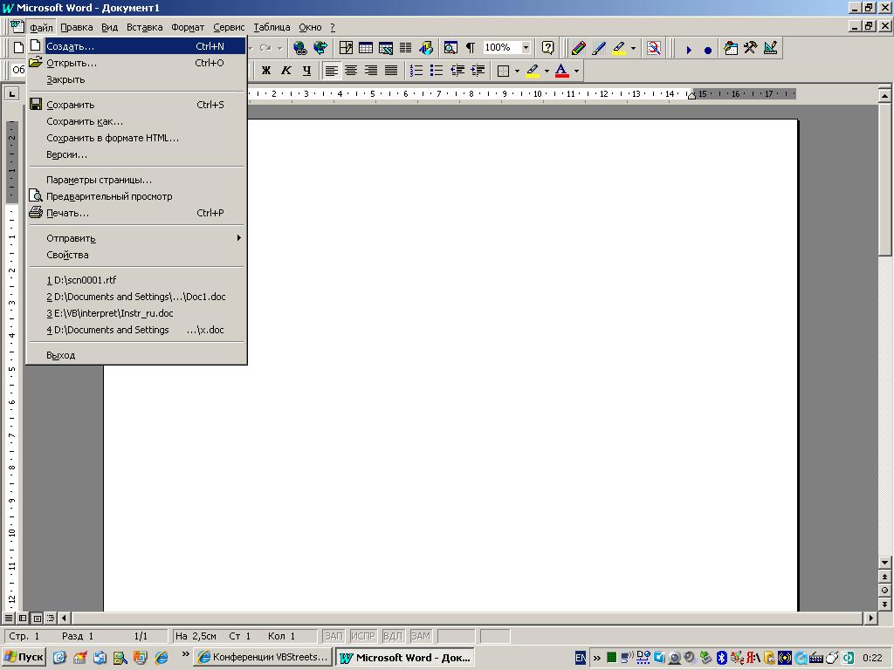Click the EN language indicator
Viewport: 894px width, 670px height.
click(581, 658)
